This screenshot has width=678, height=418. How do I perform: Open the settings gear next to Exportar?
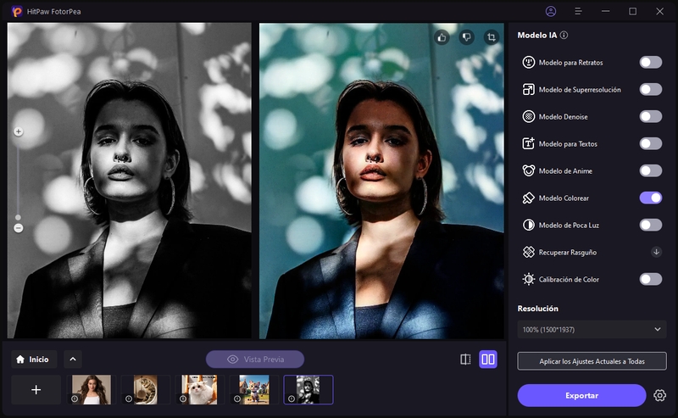point(660,395)
